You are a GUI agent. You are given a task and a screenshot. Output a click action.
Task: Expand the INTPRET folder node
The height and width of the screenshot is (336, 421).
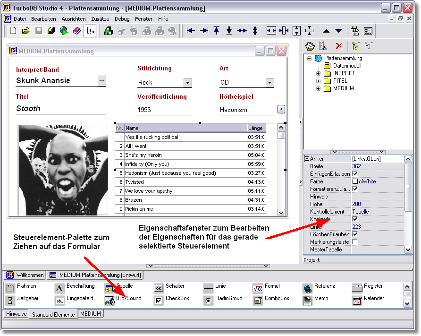pyautogui.click(x=318, y=73)
